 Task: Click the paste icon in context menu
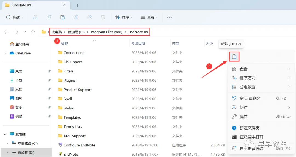pos(234,57)
